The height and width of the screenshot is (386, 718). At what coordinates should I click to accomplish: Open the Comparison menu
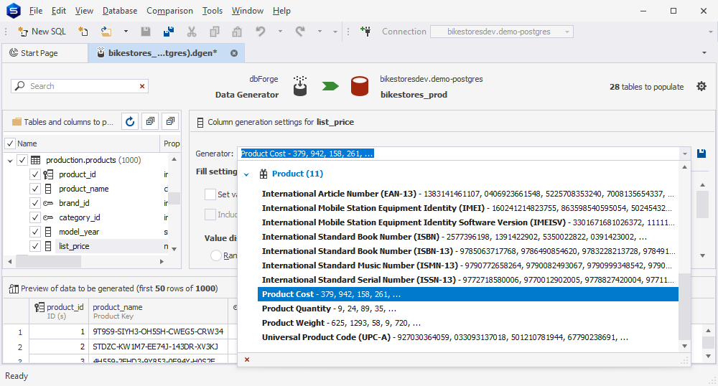(x=169, y=11)
